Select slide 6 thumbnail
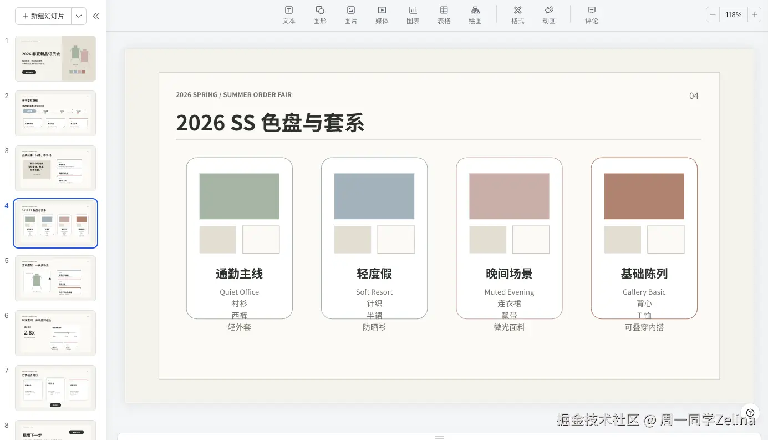This screenshot has width=768, height=440. point(55,333)
